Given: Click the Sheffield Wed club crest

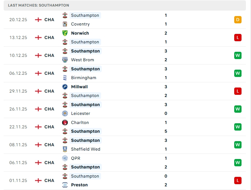Looking at the screenshot, I should click(x=65, y=149).
